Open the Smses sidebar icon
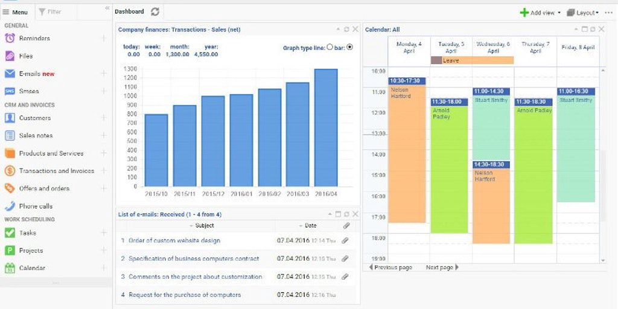This screenshot has height=309, width=618. point(10,91)
